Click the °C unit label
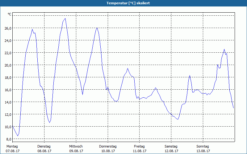The image size is (247, 154). click(x=10, y=14)
